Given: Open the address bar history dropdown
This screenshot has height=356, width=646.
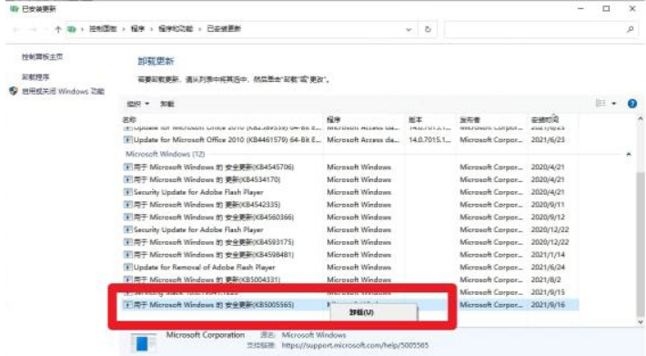Looking at the screenshot, I should (409, 30).
